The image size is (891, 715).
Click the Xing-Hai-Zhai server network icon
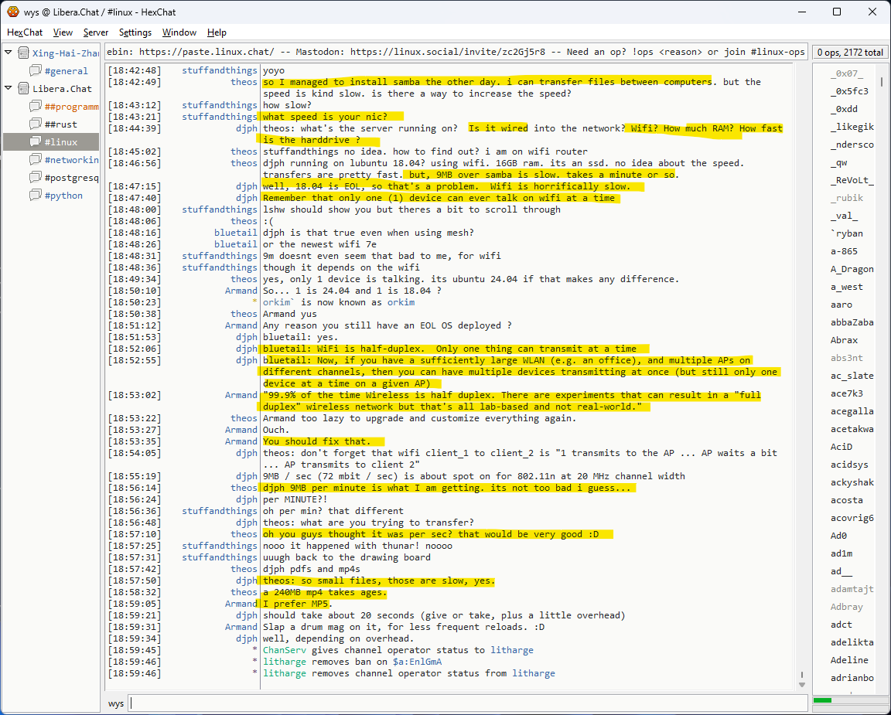[x=22, y=53]
